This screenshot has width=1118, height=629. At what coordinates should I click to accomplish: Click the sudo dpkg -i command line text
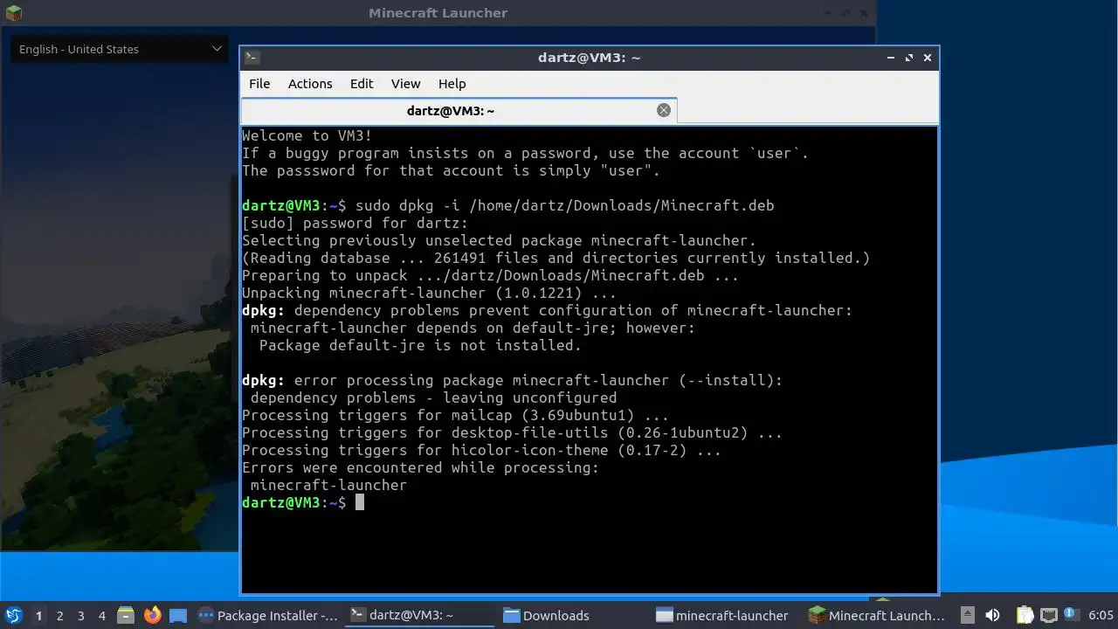(564, 205)
